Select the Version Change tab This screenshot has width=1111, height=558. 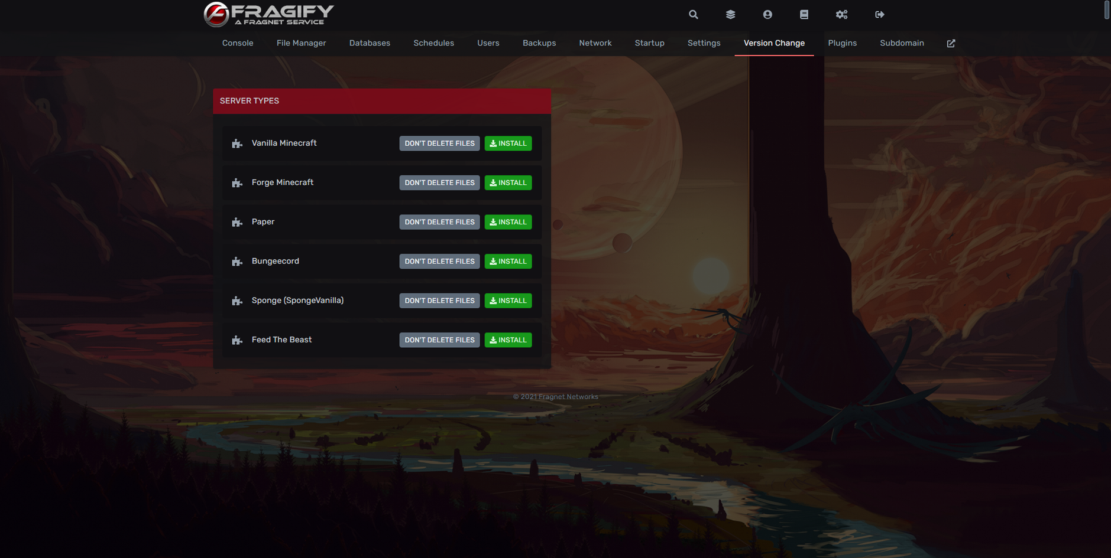click(774, 43)
